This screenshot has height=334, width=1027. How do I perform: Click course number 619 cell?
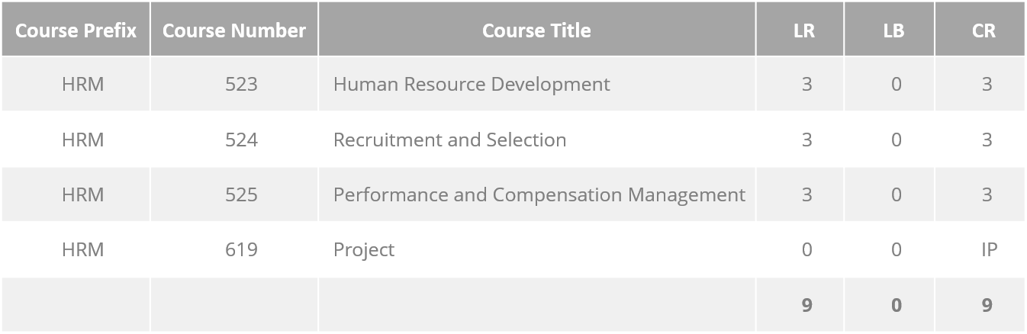tap(234, 250)
